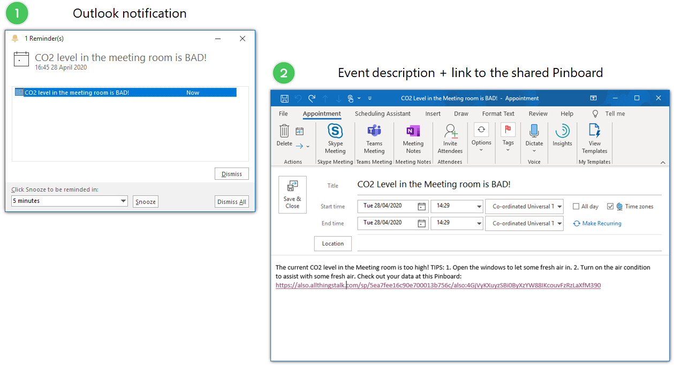Start Dictate with the microphone icon
Image resolution: width=674 pixels, height=365 pixels.
click(534, 138)
